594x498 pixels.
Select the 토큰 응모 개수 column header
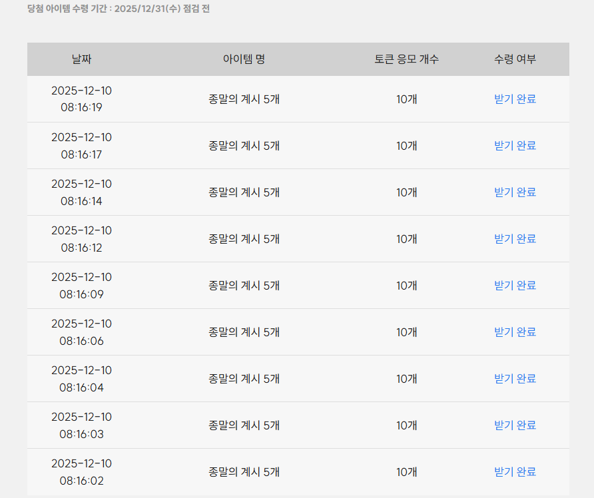[x=406, y=59]
